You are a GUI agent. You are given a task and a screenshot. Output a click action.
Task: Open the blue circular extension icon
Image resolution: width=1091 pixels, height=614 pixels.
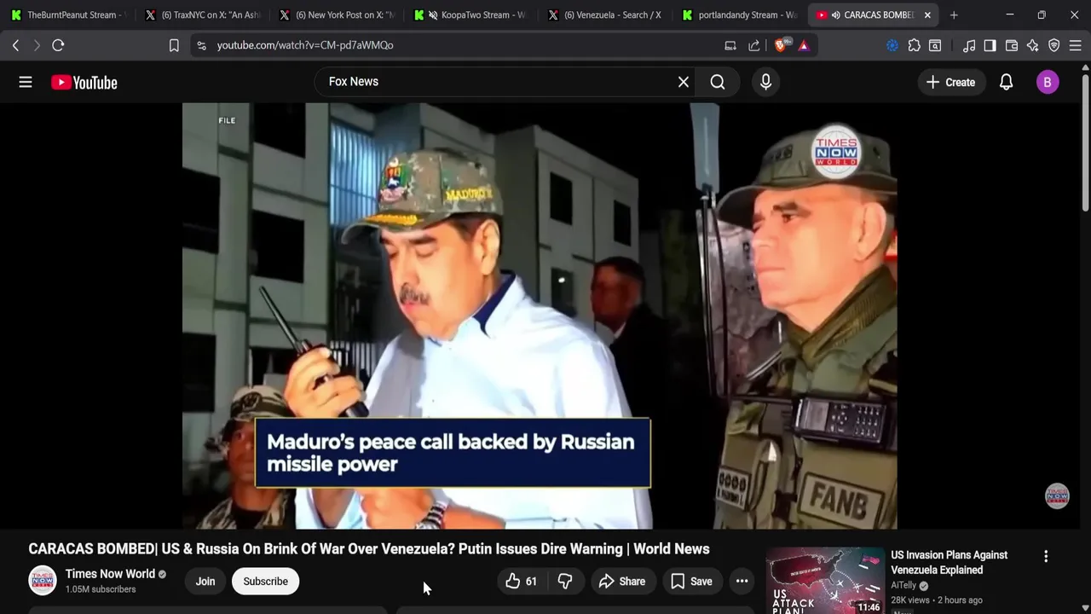(892, 45)
